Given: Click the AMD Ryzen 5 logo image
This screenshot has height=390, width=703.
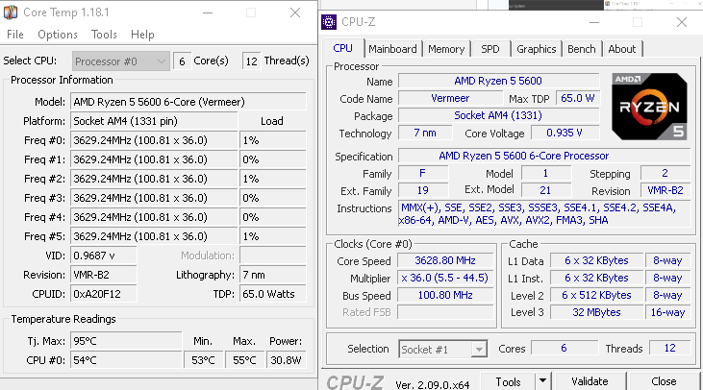Looking at the screenshot, I should [649, 107].
